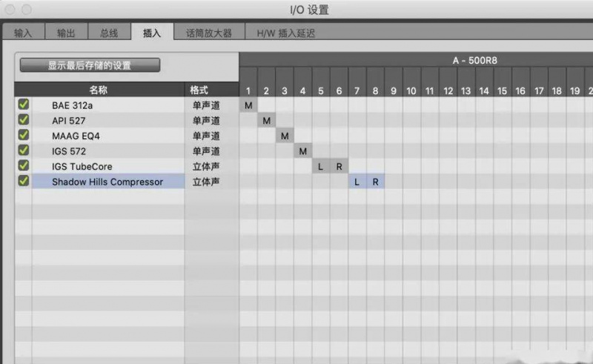Click the A - 500R8 interface header
593x364 pixels.
tap(474, 60)
